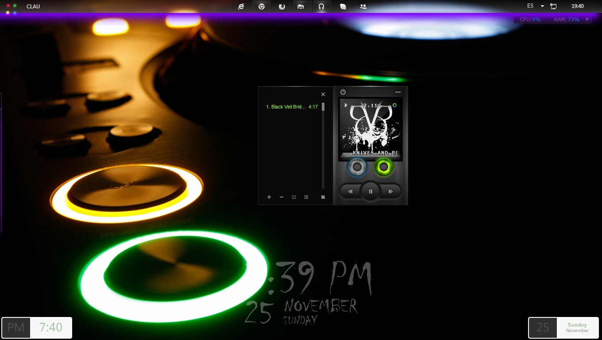Click the large :39 PM desktop clock
The height and width of the screenshot is (340, 602).
[320, 278]
